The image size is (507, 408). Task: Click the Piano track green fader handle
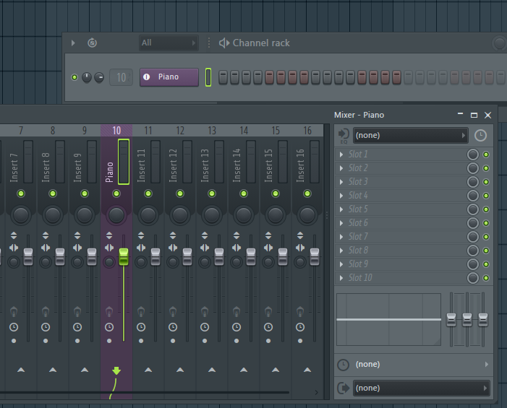point(124,257)
